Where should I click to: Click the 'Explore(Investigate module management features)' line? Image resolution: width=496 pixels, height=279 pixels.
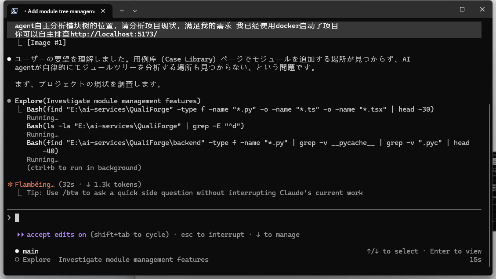108,101
